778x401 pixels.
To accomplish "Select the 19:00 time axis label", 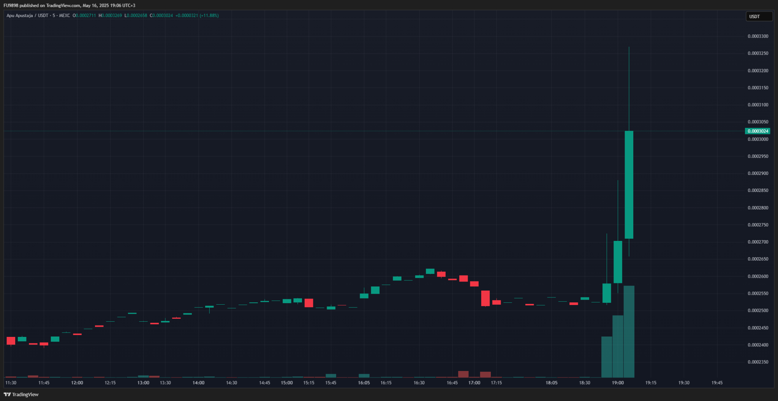I will tap(618, 383).
